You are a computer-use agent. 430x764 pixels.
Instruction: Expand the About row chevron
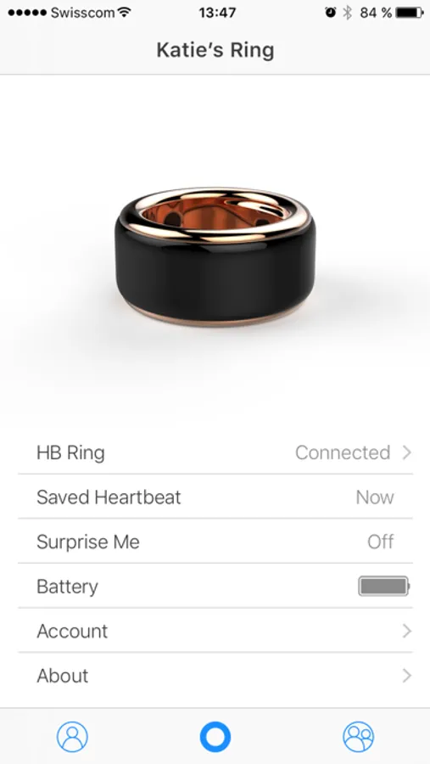pyautogui.click(x=406, y=676)
